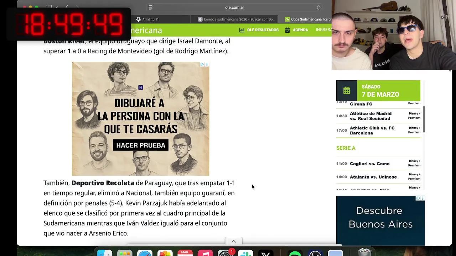Click the Agenda calendar-check icon
Screen dimensions: 456x256
[287, 30]
